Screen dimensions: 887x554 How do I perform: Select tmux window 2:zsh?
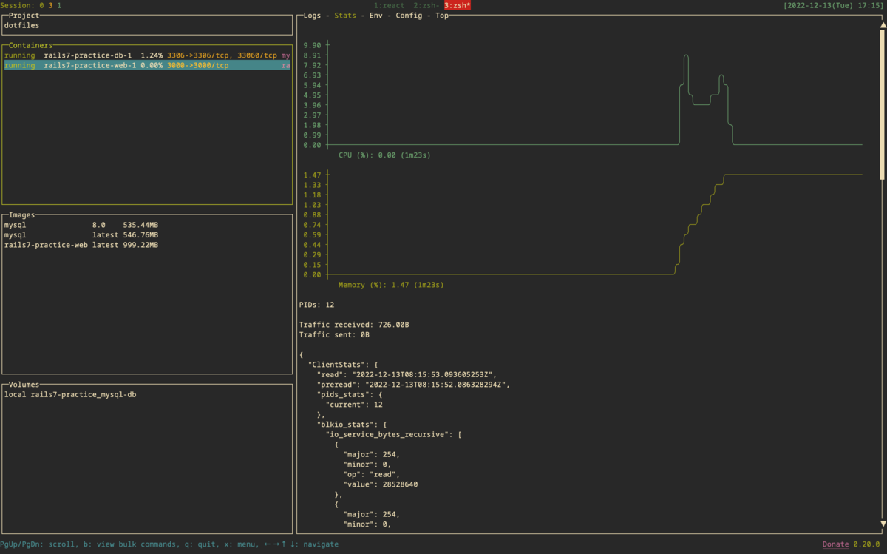click(427, 5)
